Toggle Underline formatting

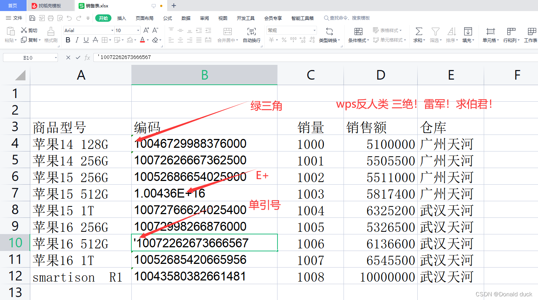tap(86, 40)
